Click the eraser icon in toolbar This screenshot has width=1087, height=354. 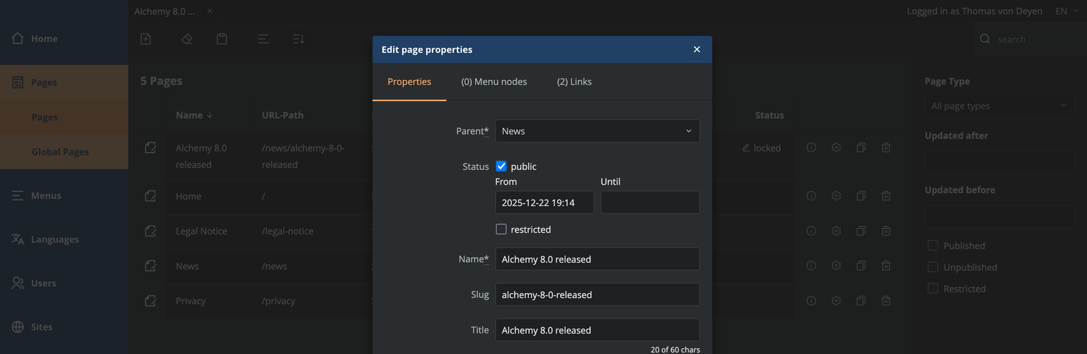click(187, 39)
